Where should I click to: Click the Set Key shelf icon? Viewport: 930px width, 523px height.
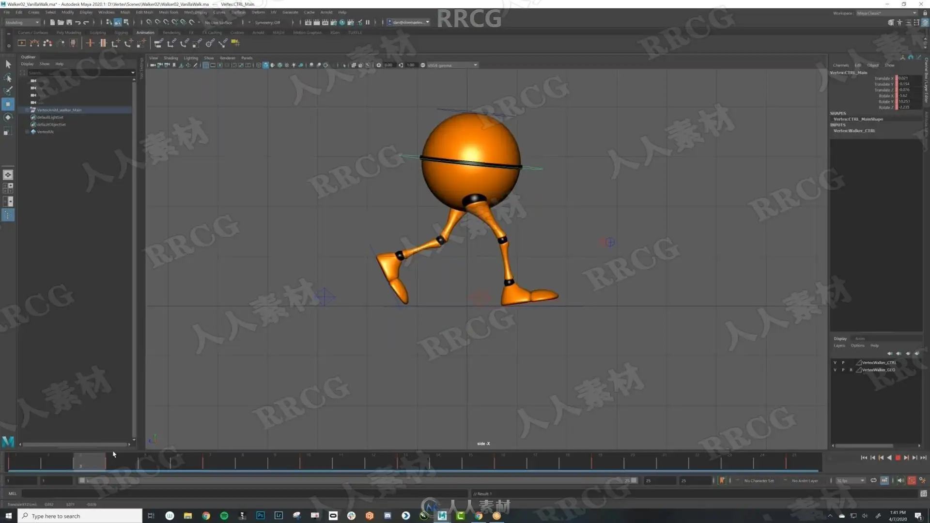click(x=90, y=43)
